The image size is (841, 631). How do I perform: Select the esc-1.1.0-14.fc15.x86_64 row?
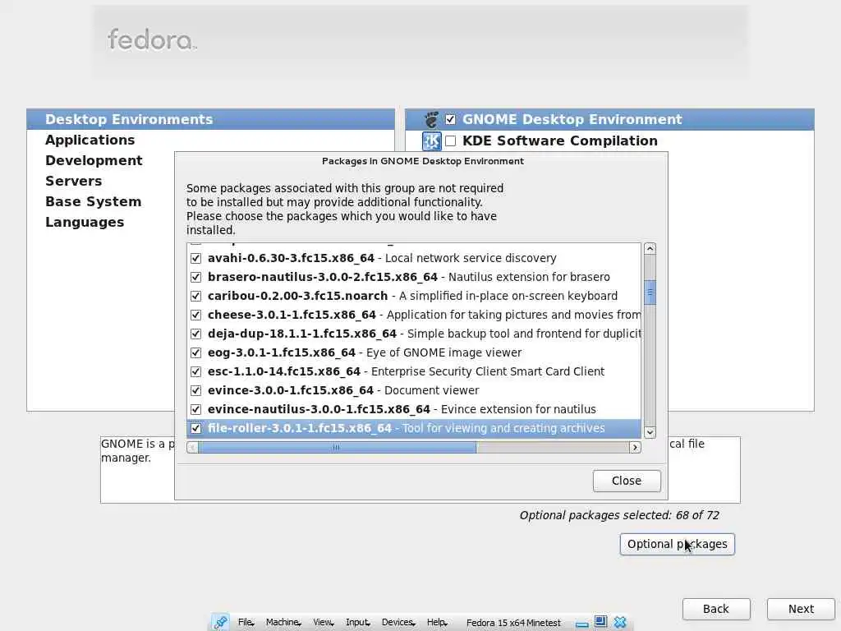(414, 371)
